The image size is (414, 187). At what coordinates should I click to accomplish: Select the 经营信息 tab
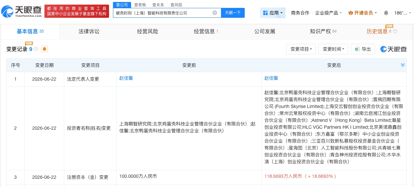[x=206, y=31]
